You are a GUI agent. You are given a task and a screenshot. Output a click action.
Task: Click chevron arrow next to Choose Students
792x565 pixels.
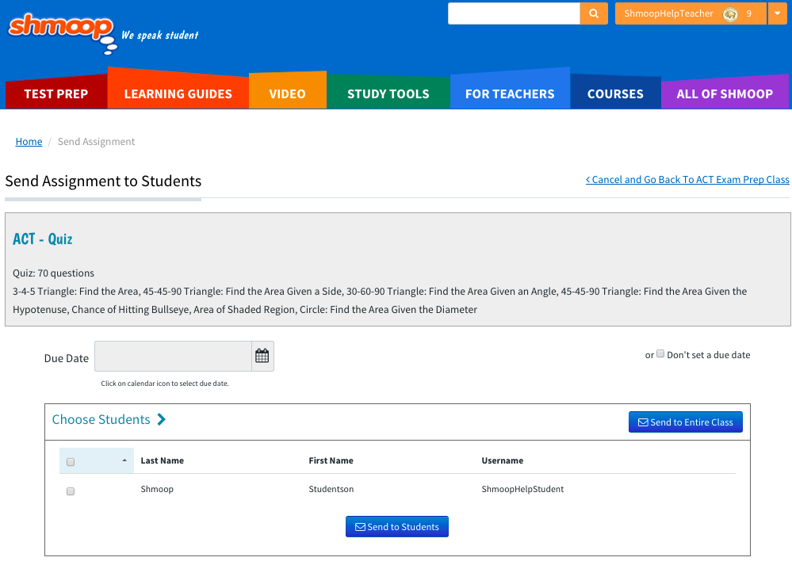click(161, 419)
